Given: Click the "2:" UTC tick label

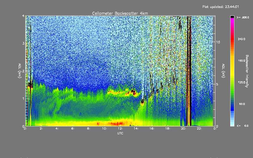Looking at the screenshot, I should (41, 129).
